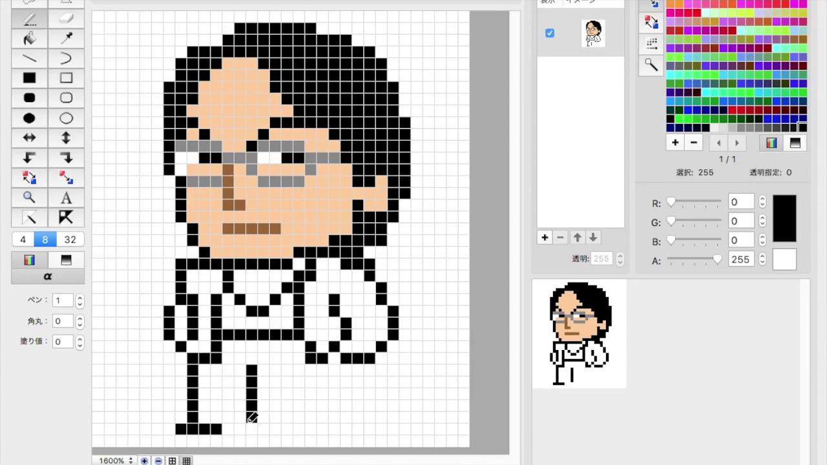
Task: Click the 塗り値 fill value stepper
Action: 80,342
